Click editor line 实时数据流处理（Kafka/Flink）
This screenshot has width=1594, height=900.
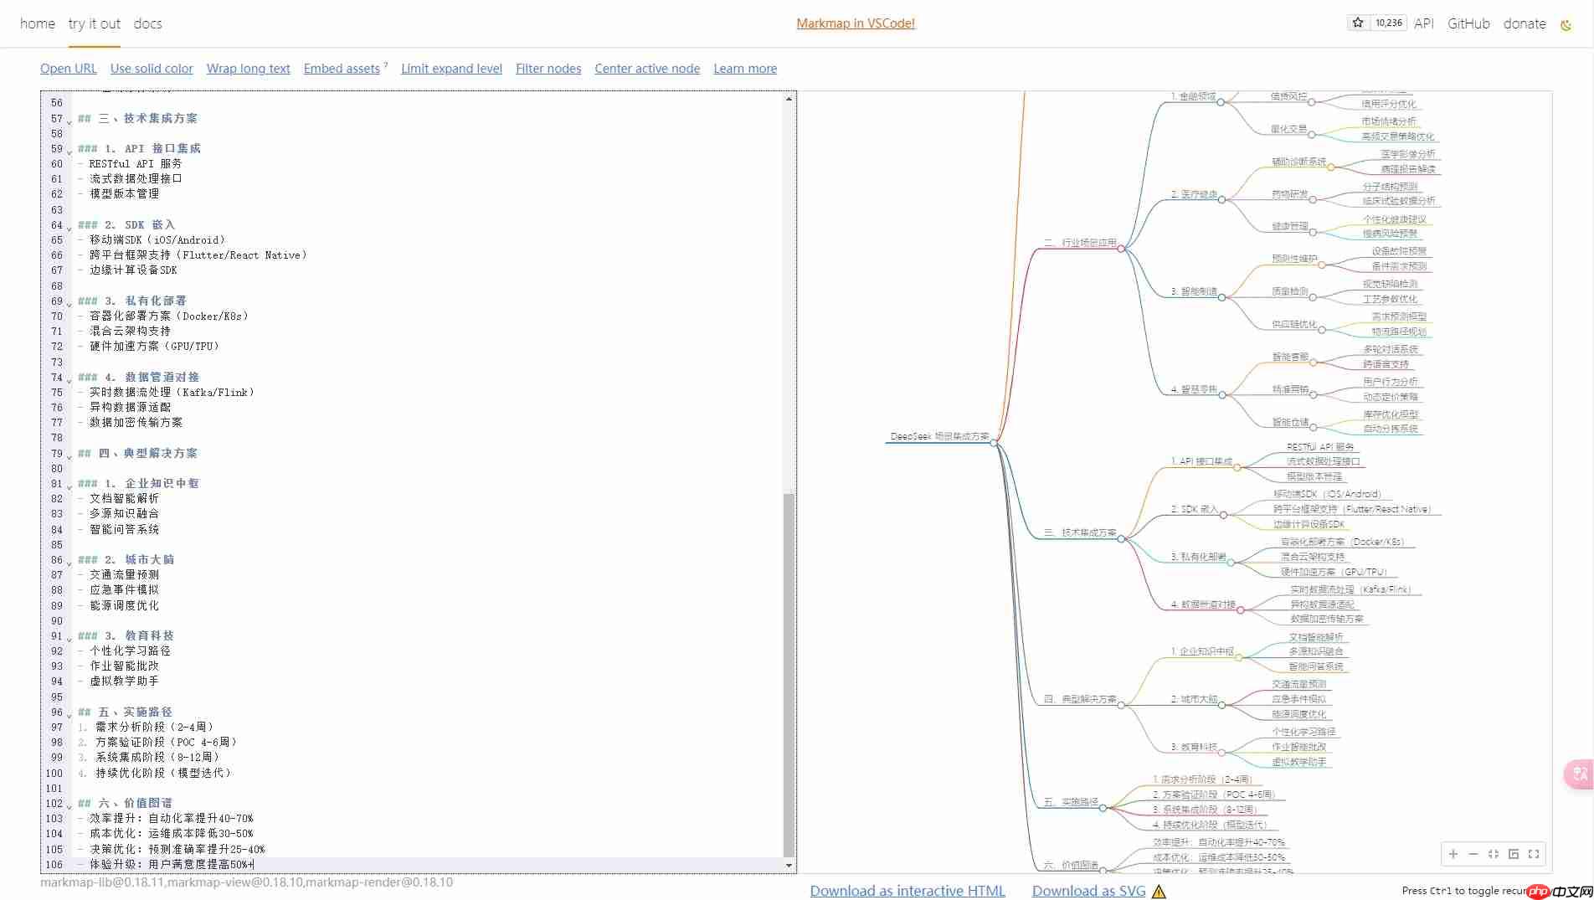click(172, 392)
